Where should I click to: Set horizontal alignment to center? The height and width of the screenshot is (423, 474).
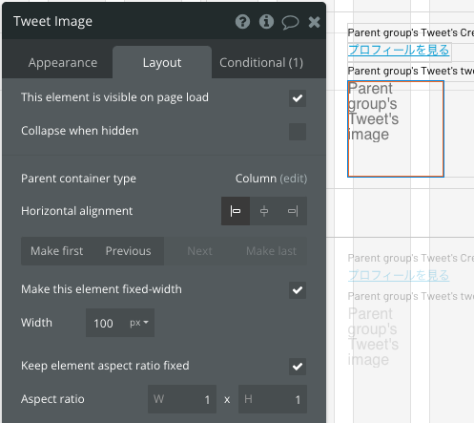[264, 211]
